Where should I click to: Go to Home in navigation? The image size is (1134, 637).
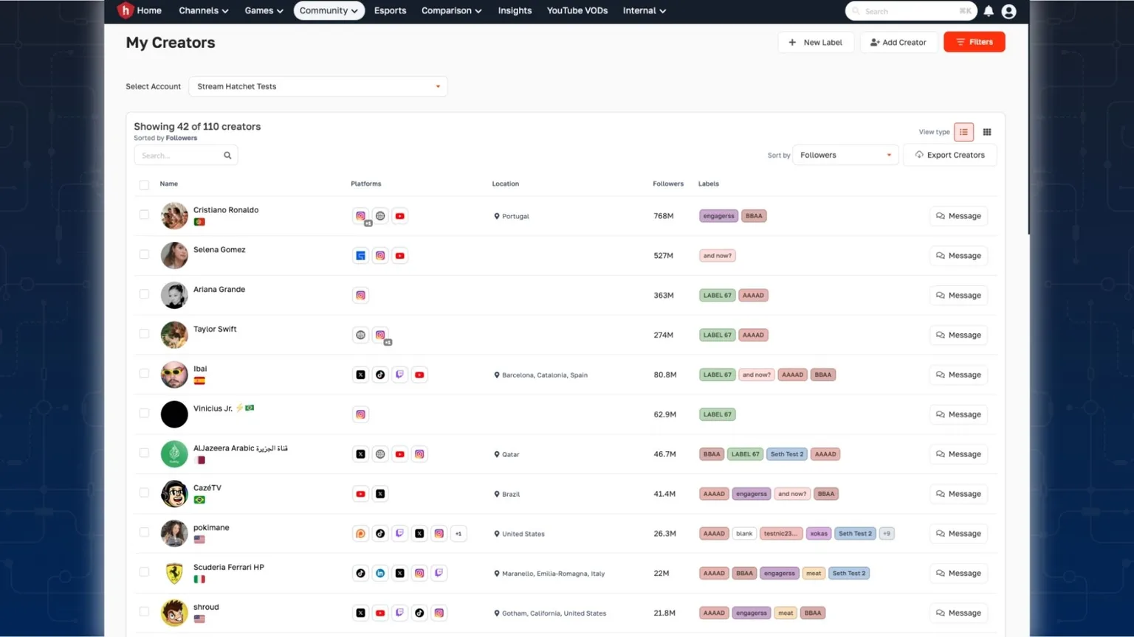149,10
